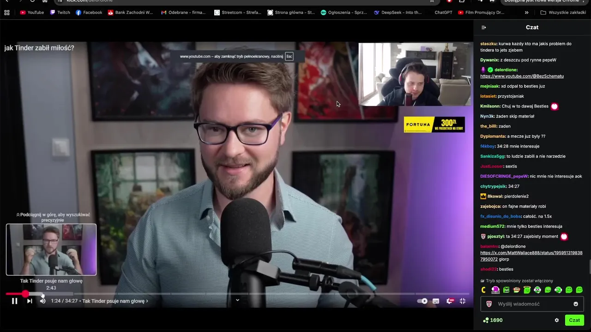Click username f4kboy in chat
This screenshot has width=591, height=332.
[488, 146]
